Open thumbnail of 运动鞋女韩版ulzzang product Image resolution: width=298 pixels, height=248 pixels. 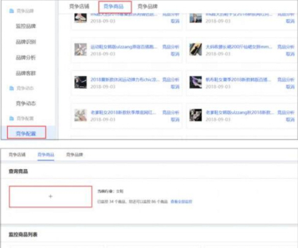tap(80, 50)
